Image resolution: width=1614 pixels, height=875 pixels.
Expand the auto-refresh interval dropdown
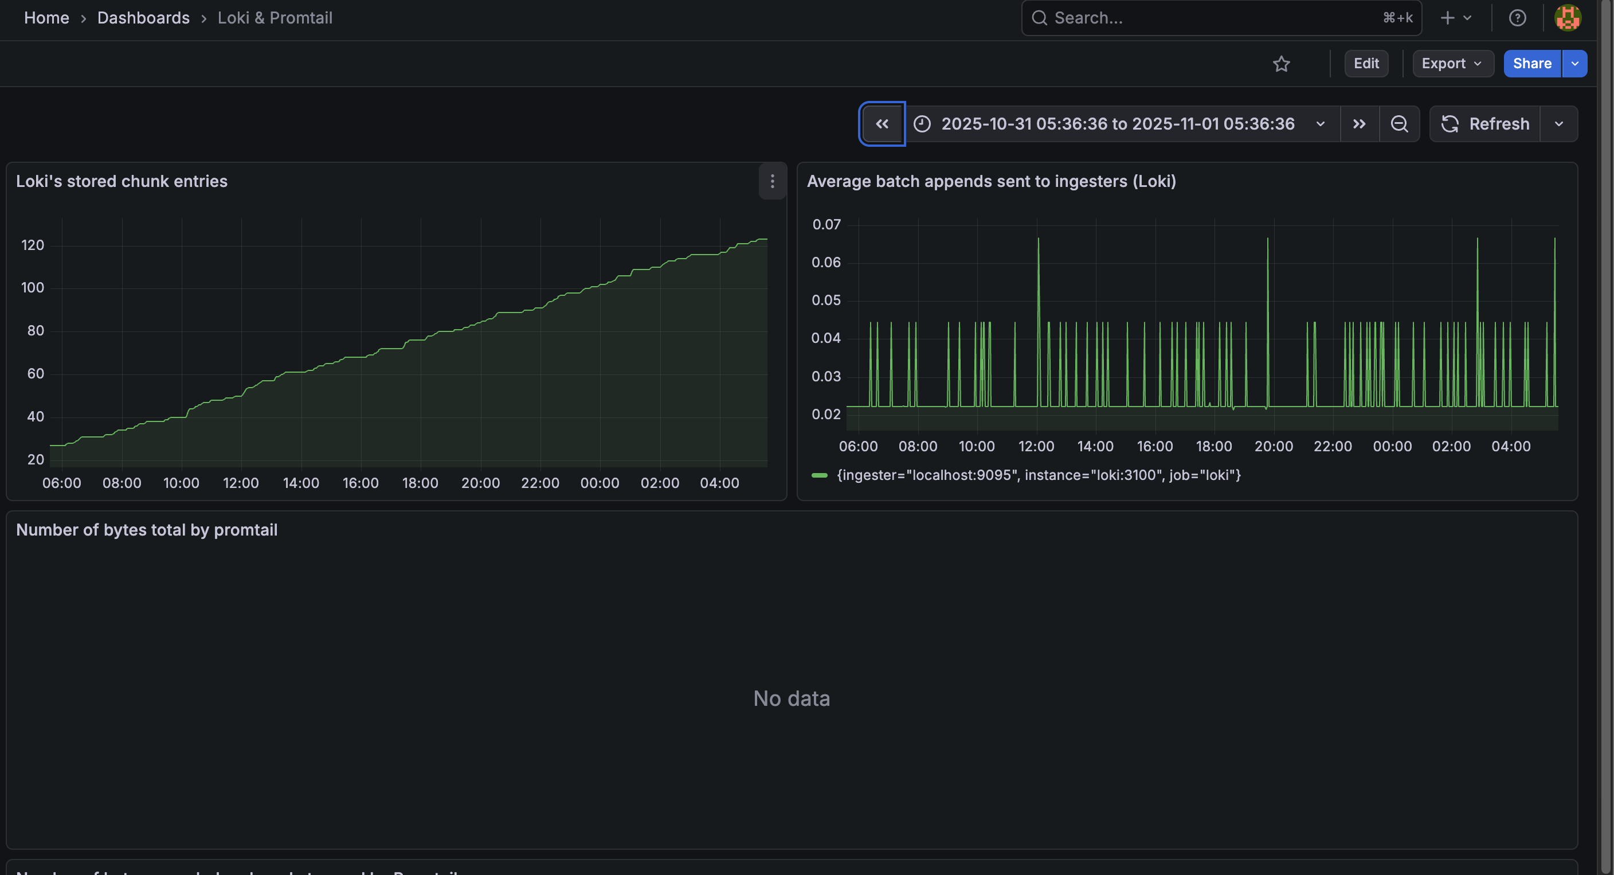(1558, 123)
